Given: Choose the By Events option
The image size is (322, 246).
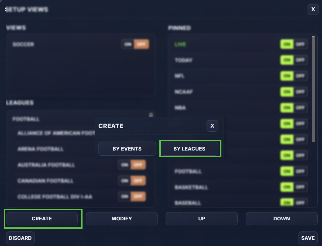Looking at the screenshot, I should (127, 149).
